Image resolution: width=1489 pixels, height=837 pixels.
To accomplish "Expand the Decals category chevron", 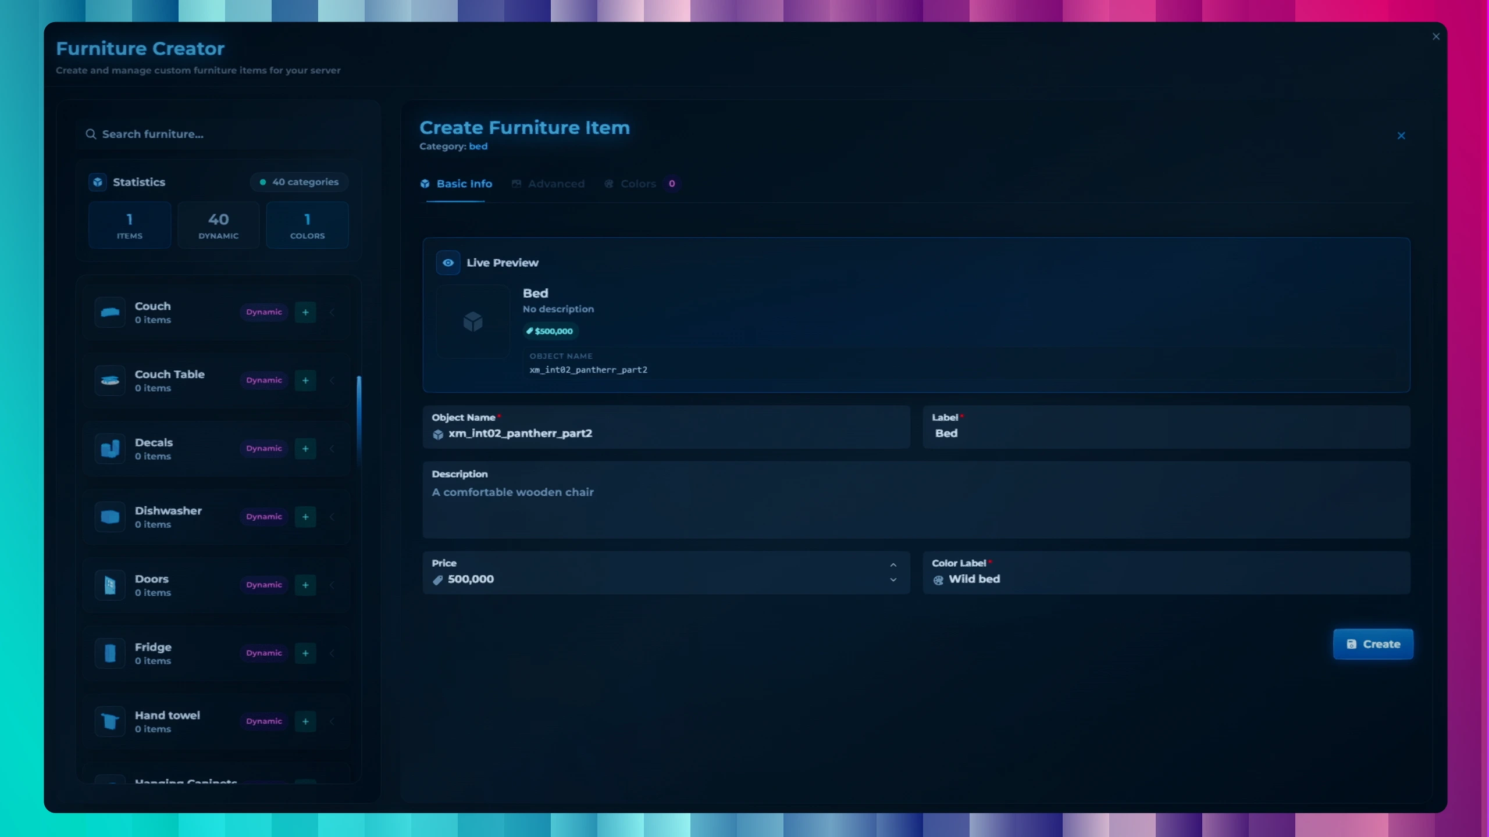I will click(x=332, y=448).
